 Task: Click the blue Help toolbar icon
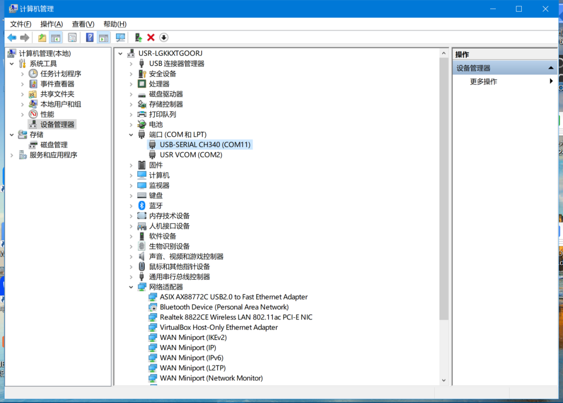click(x=90, y=38)
